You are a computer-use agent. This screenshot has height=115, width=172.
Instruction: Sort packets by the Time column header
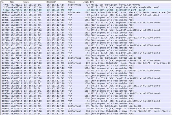tap(12, 2)
